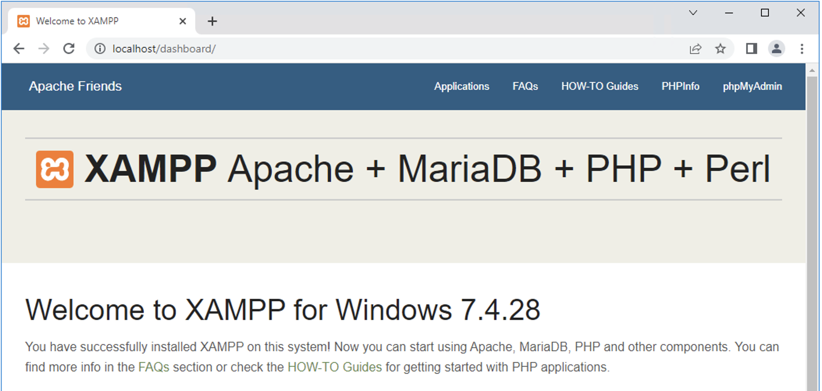The width and height of the screenshot is (822, 391).
Task: Open Chrome three-dot menu
Action: pos(802,49)
